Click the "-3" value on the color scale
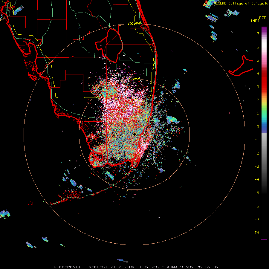 [x=257, y=166]
